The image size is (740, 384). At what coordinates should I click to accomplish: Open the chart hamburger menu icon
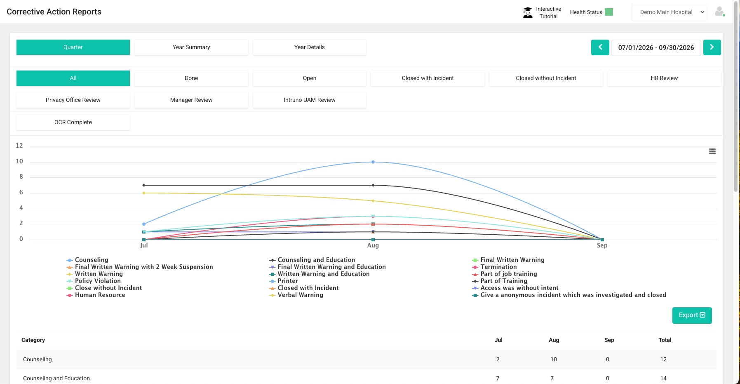[x=712, y=151]
